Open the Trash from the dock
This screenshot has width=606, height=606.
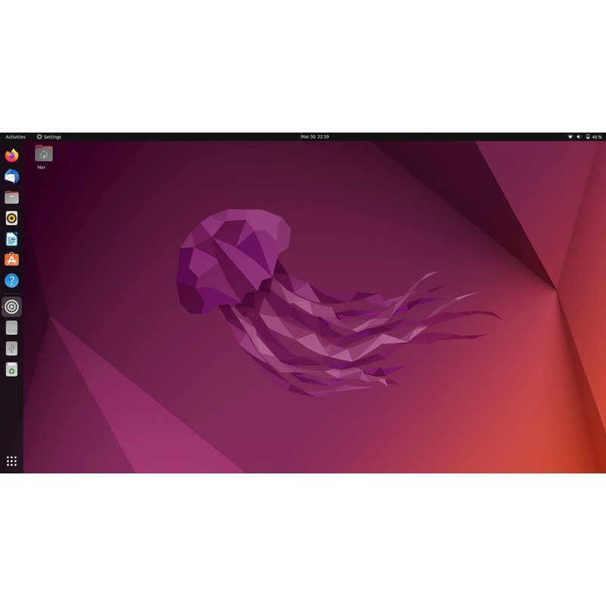click(11, 370)
